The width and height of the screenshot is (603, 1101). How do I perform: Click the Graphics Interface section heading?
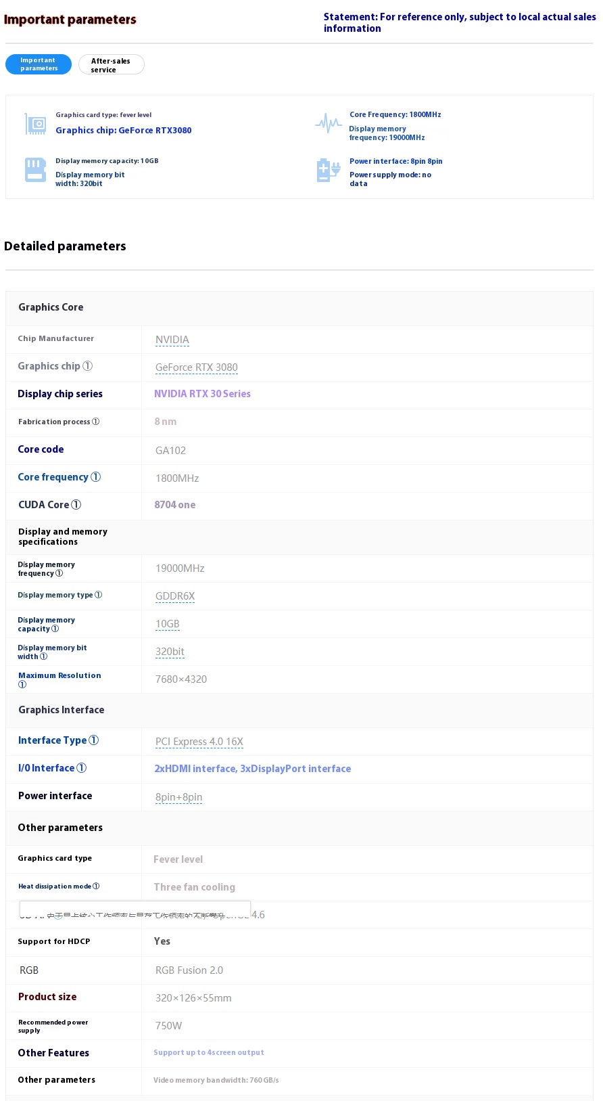(x=62, y=710)
